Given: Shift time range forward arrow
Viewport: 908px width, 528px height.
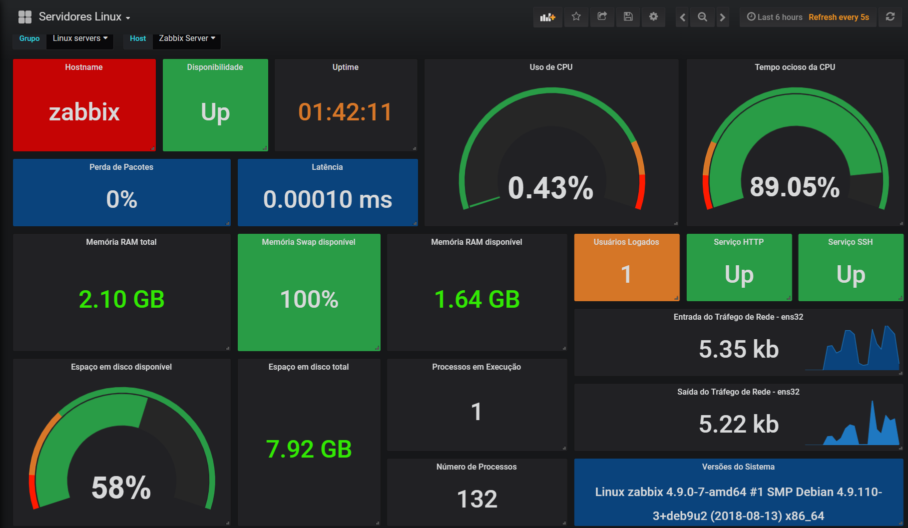Looking at the screenshot, I should click(x=722, y=17).
